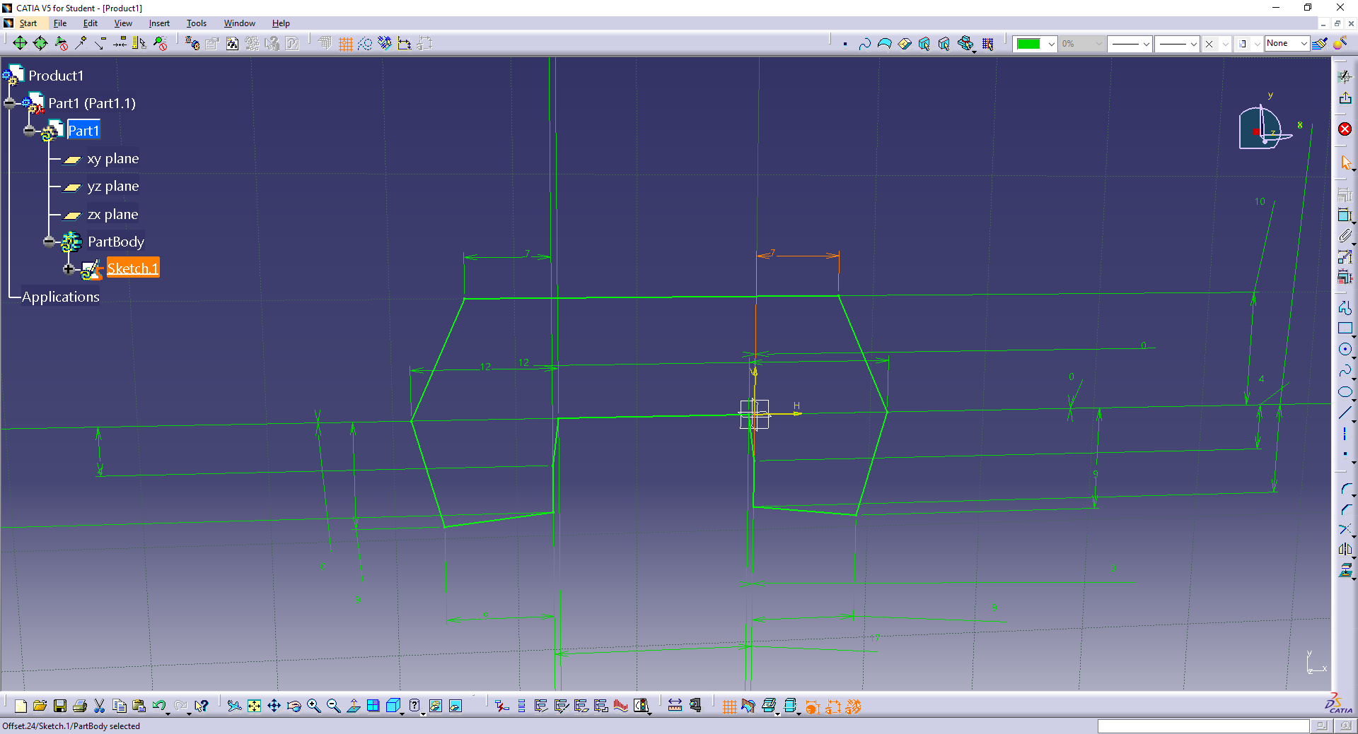Select the Rectangle sketch tool
The height and width of the screenshot is (734, 1358).
point(1345,328)
